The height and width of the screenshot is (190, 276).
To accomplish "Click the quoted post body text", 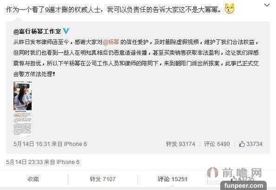I will point(136,58).
